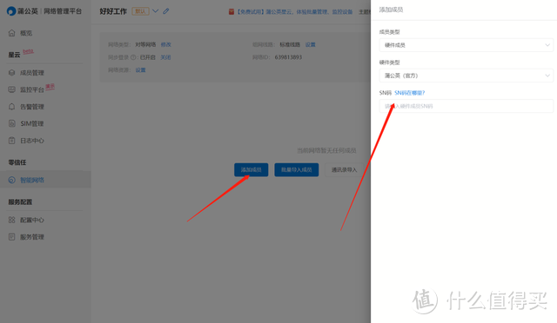Click the 监控平台 icon in sidebar
Image resolution: width=557 pixels, height=323 pixels.
point(11,89)
